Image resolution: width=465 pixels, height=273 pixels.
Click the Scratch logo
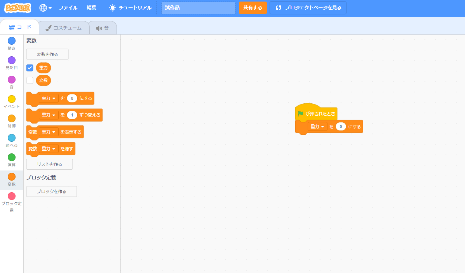(18, 8)
